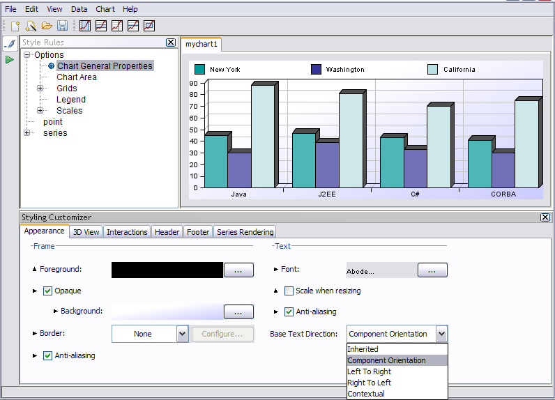The image size is (555, 400).
Task: Enable Scale when resizing checkbox
Action: 289,291
